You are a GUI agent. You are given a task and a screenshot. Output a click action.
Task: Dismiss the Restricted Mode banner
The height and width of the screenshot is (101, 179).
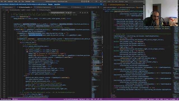101,4
